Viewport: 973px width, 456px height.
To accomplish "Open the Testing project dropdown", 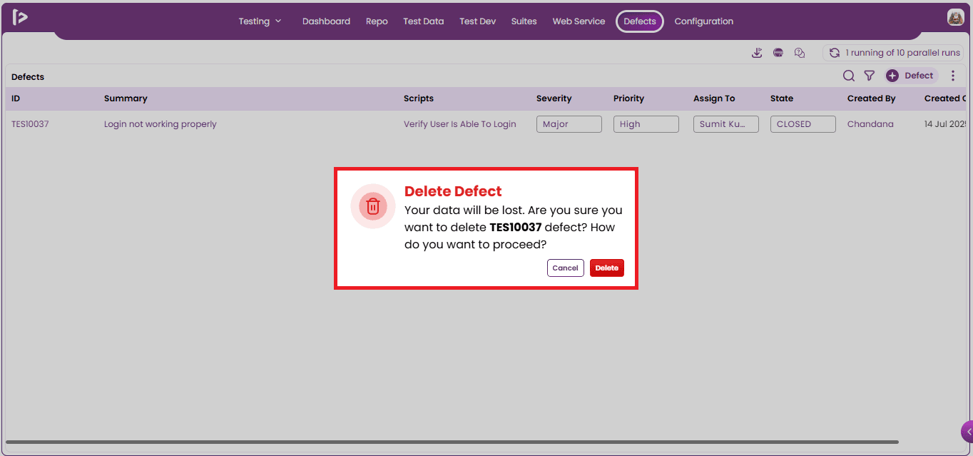I will (x=260, y=21).
